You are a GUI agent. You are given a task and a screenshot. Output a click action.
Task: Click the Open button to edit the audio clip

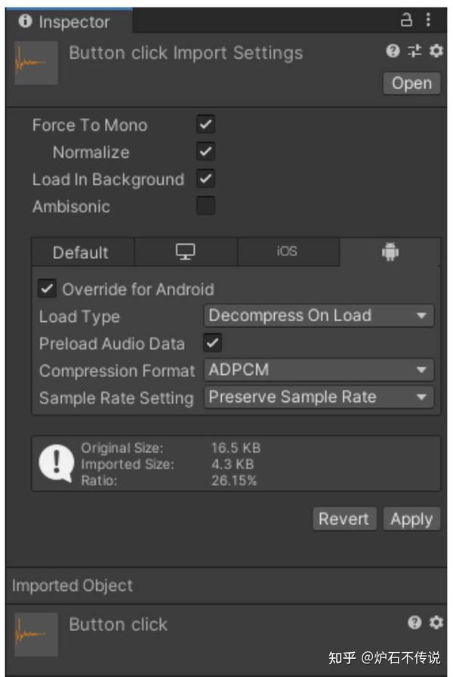point(411,83)
